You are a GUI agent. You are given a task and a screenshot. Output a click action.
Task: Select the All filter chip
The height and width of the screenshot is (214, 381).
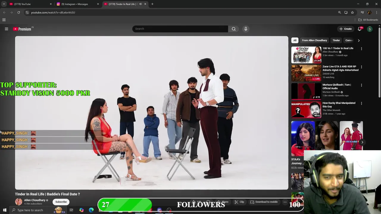click(295, 40)
